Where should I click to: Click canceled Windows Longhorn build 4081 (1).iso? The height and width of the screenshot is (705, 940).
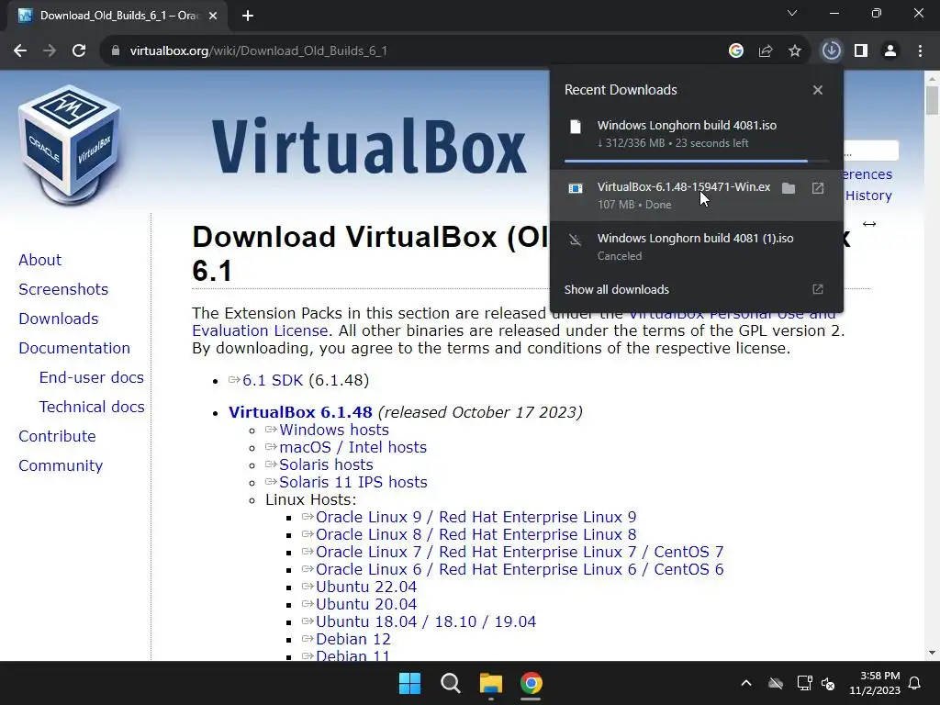(x=696, y=246)
